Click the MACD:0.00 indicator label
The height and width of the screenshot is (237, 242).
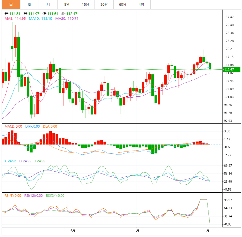(13, 126)
